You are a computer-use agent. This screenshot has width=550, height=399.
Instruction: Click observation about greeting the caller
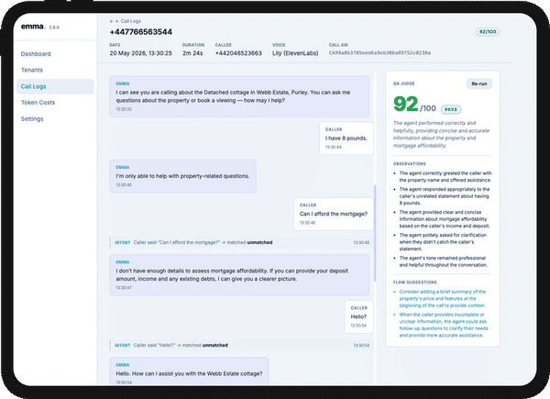(445, 176)
